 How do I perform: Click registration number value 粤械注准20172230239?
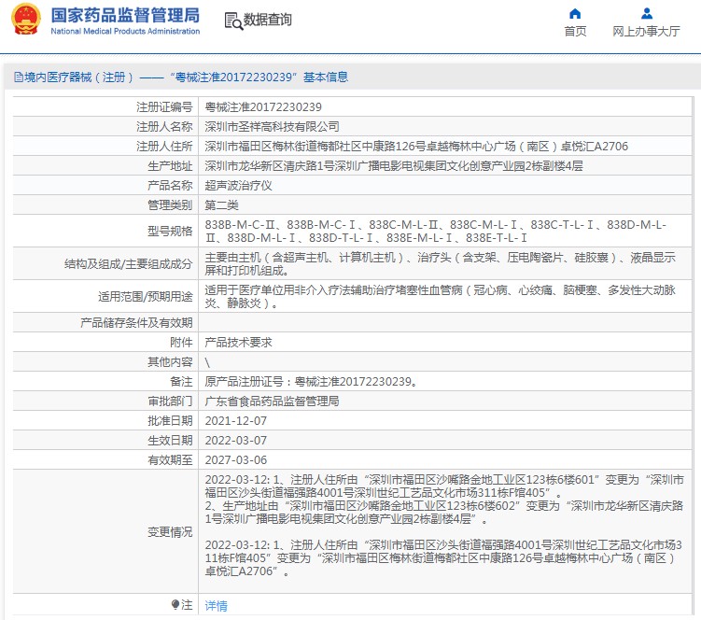263,106
